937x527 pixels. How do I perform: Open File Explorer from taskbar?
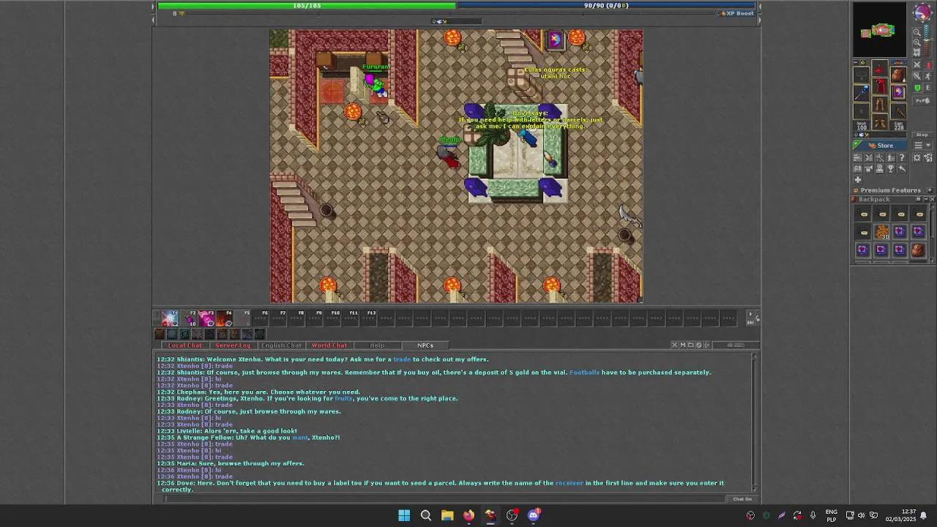click(447, 515)
